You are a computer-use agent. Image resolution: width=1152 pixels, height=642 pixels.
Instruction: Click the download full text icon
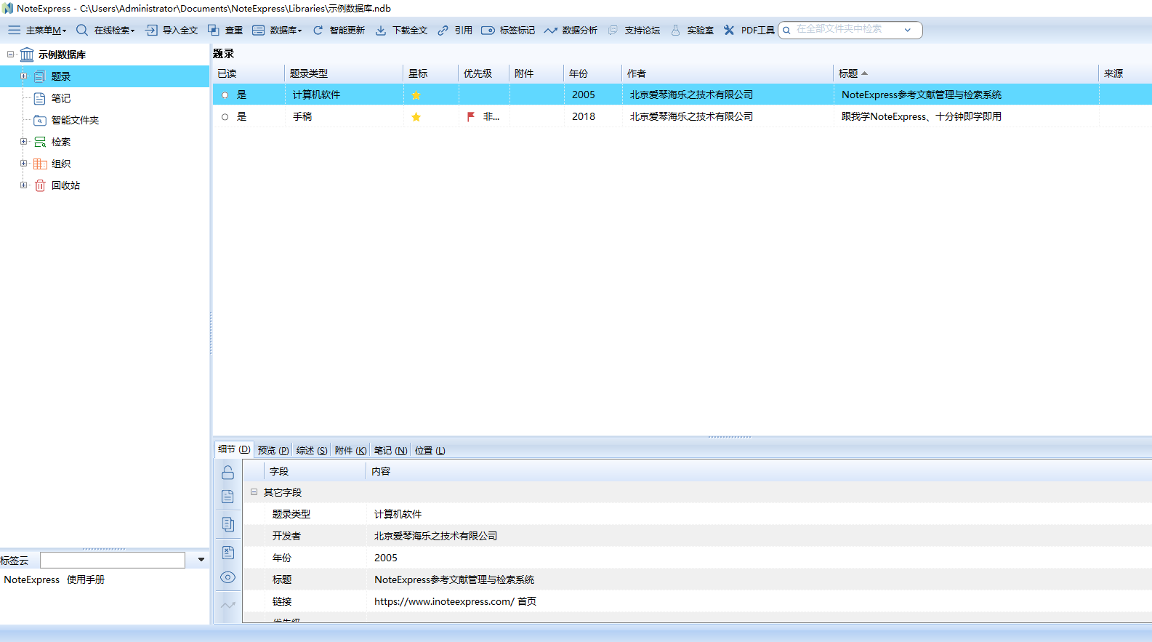380,30
